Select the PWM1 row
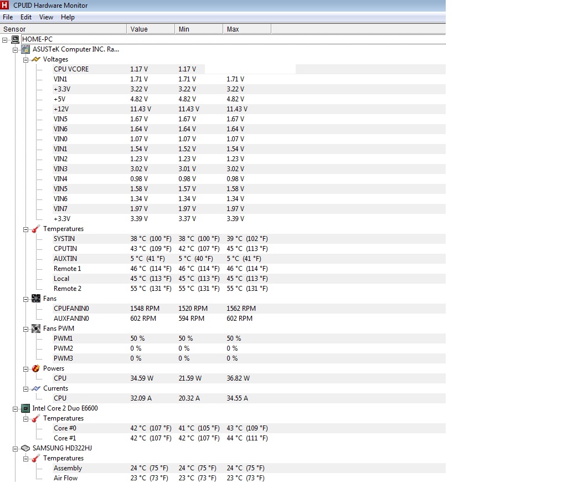This screenshot has height=482, width=567. click(249, 339)
